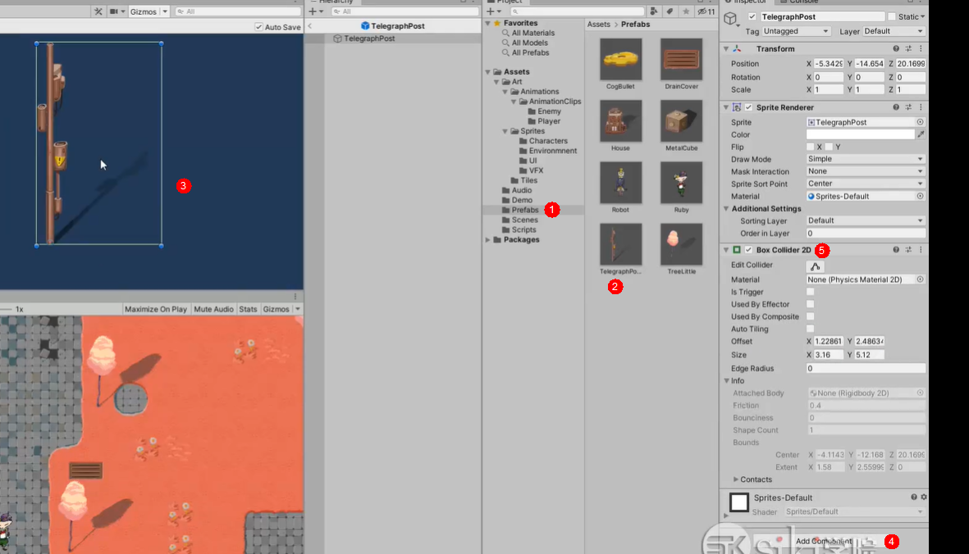Click the Project search field
Image resolution: width=969 pixels, height=554 pixels.
click(577, 11)
